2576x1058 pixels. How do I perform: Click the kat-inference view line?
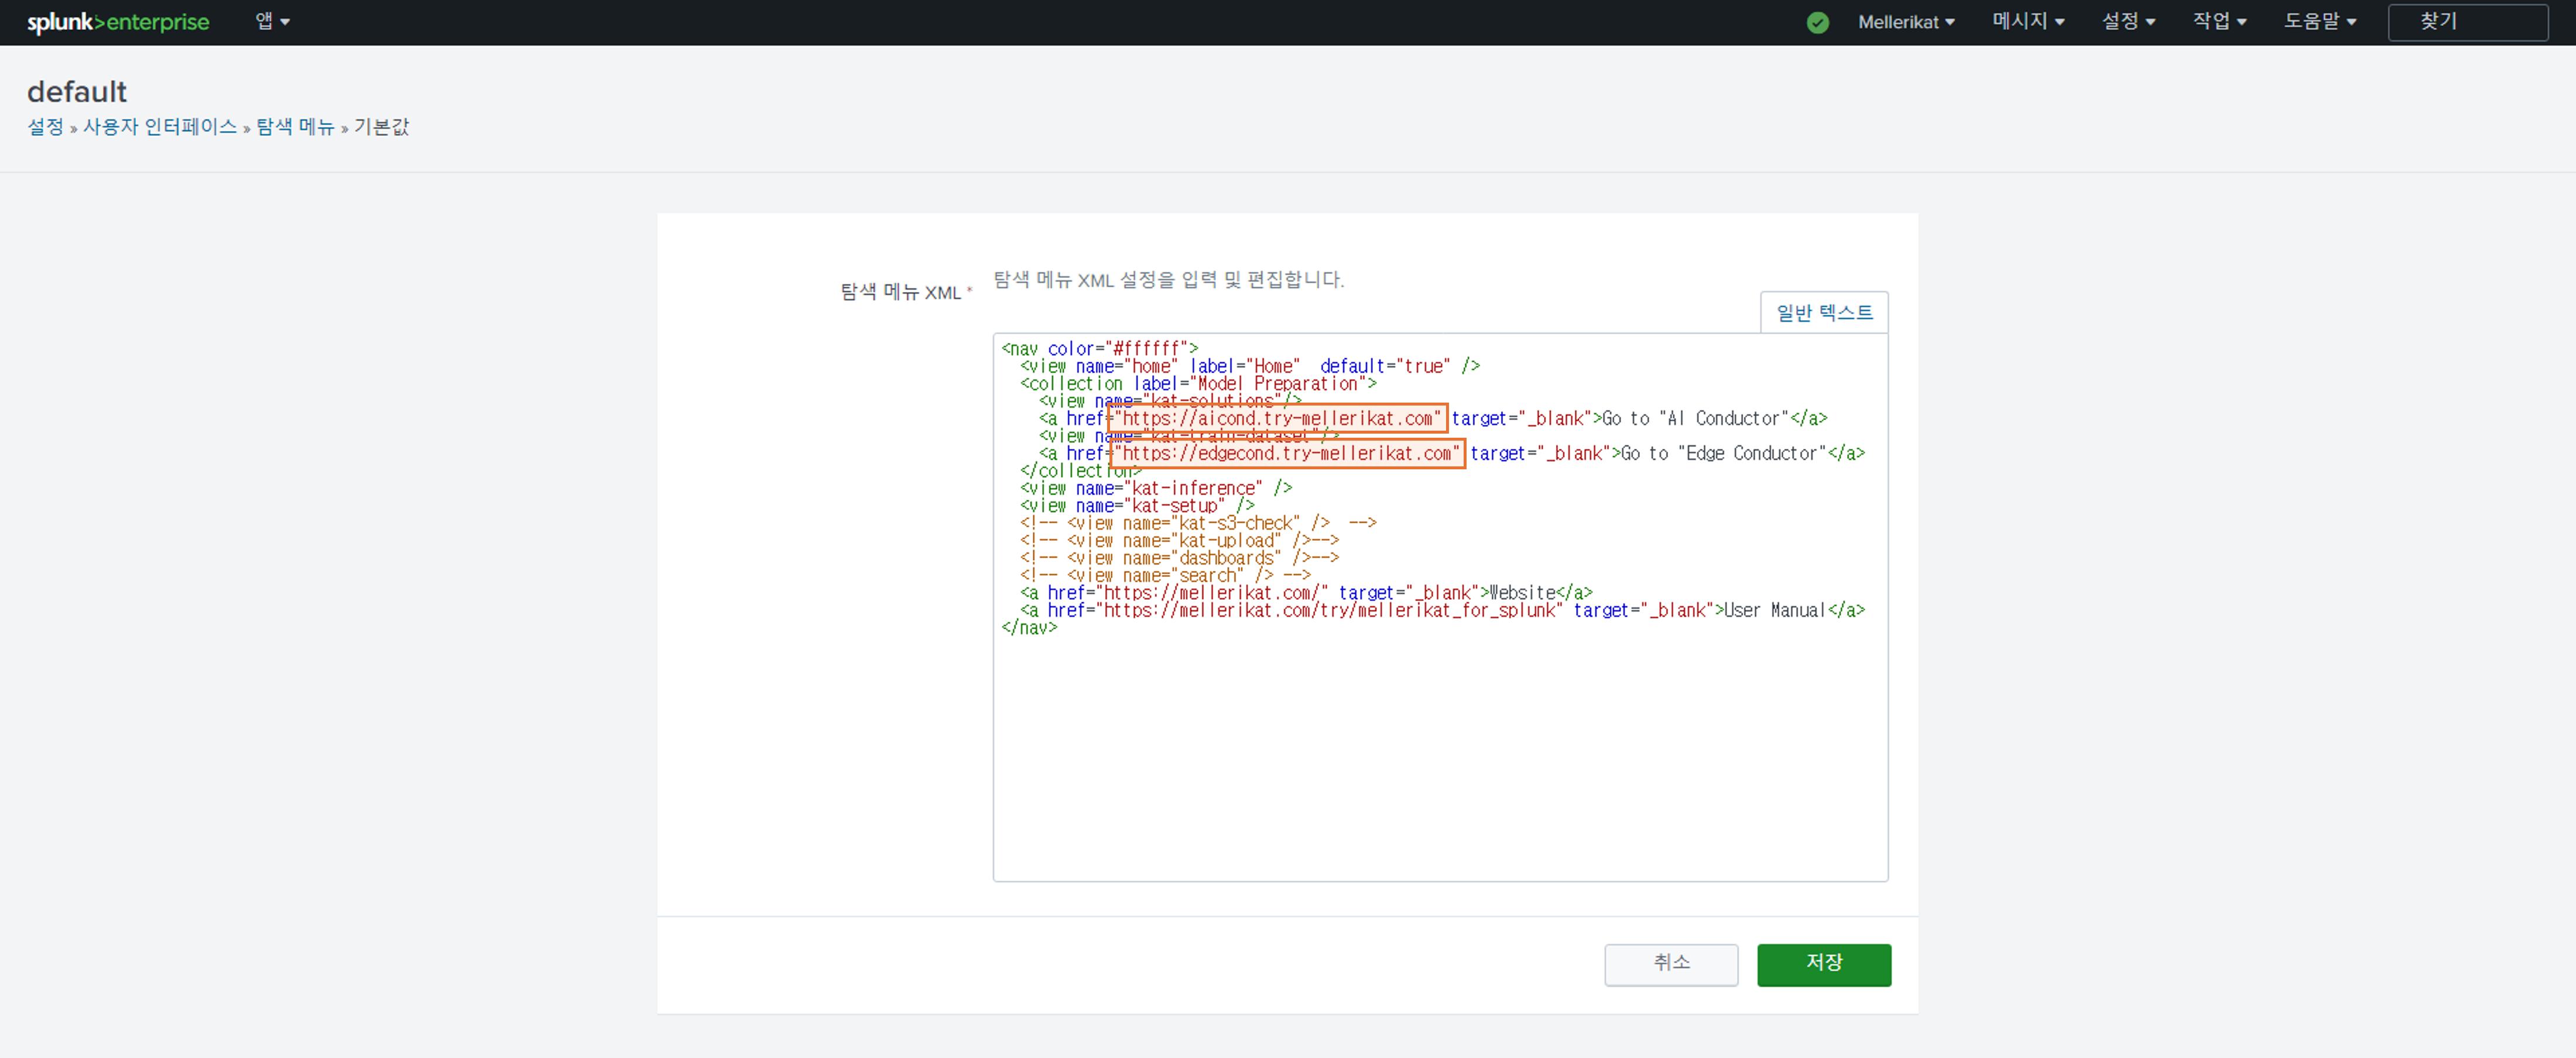(1156, 489)
